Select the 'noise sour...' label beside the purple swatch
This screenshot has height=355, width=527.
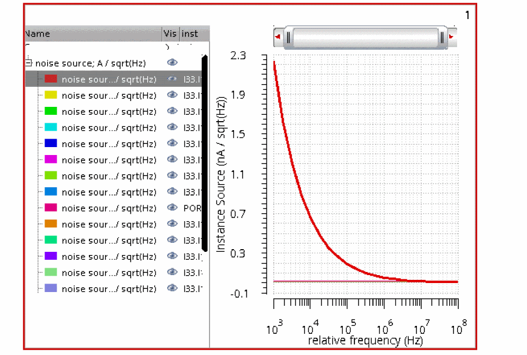(x=109, y=257)
